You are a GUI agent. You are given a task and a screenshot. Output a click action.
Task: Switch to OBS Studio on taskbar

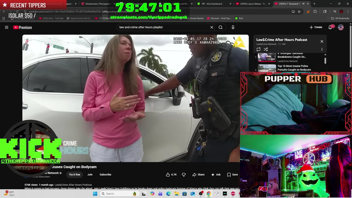[201, 194]
